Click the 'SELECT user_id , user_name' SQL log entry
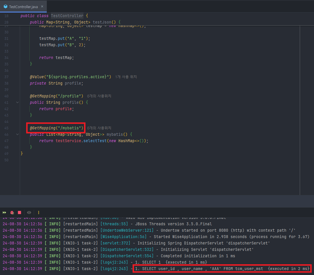Viewport: 314px width, 275px height. 222,269
